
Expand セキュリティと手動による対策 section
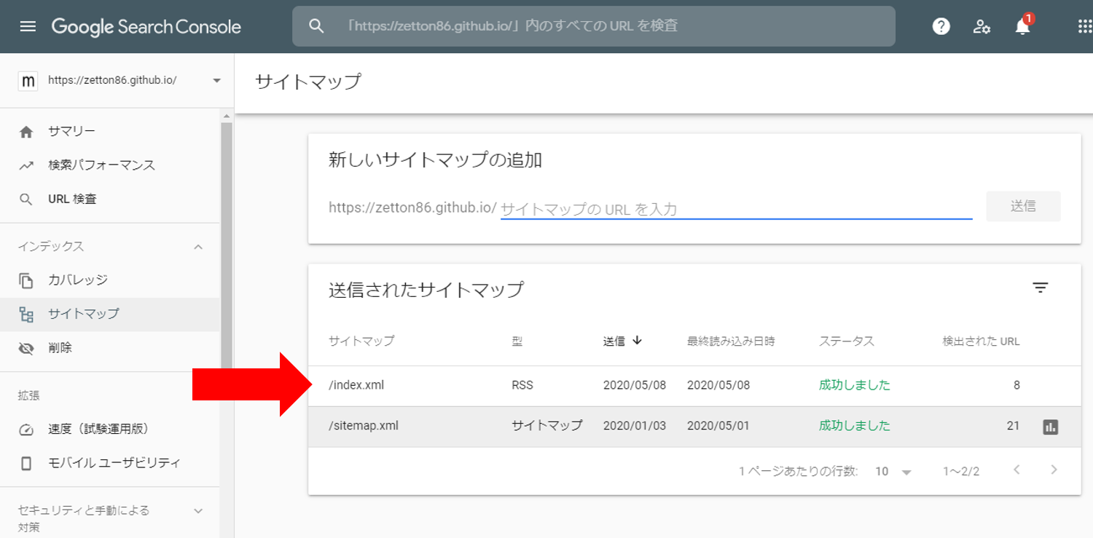(198, 510)
